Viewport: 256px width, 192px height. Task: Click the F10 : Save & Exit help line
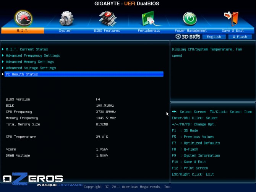coord(189,162)
